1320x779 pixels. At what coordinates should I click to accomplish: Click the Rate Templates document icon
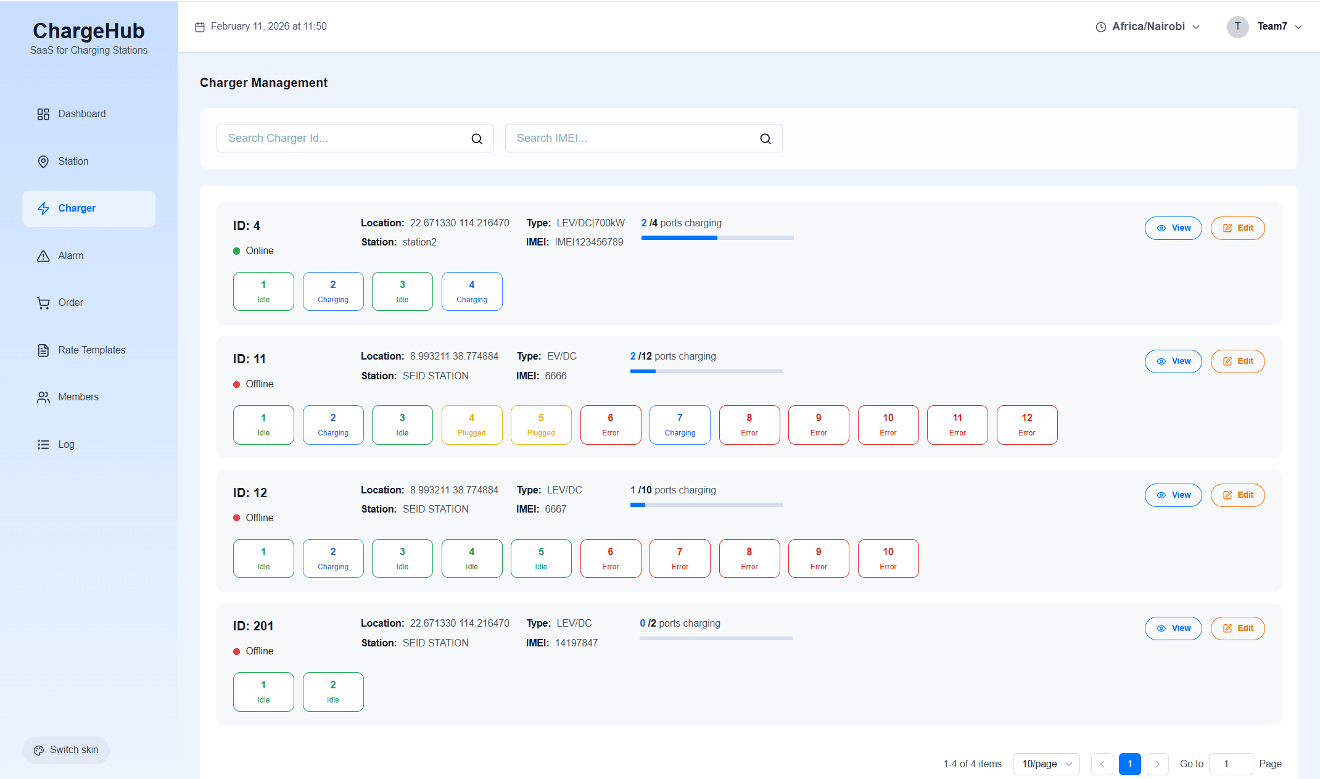pyautogui.click(x=43, y=350)
